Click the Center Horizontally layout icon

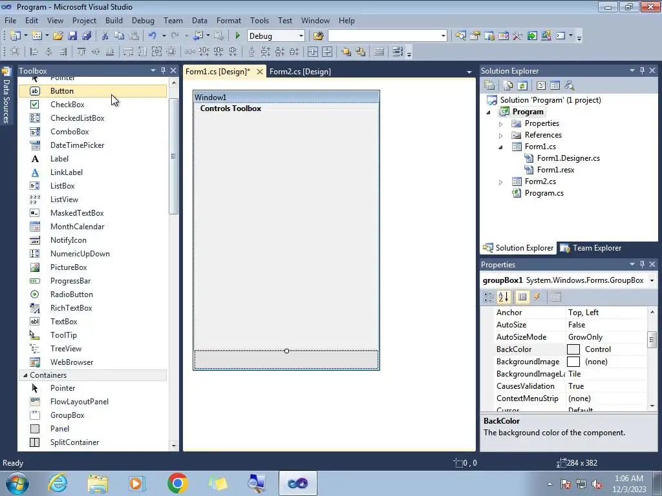pos(313,52)
